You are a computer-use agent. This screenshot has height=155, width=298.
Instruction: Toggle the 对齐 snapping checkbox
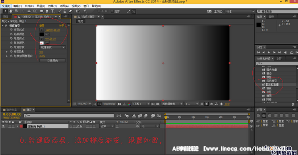click(112, 12)
